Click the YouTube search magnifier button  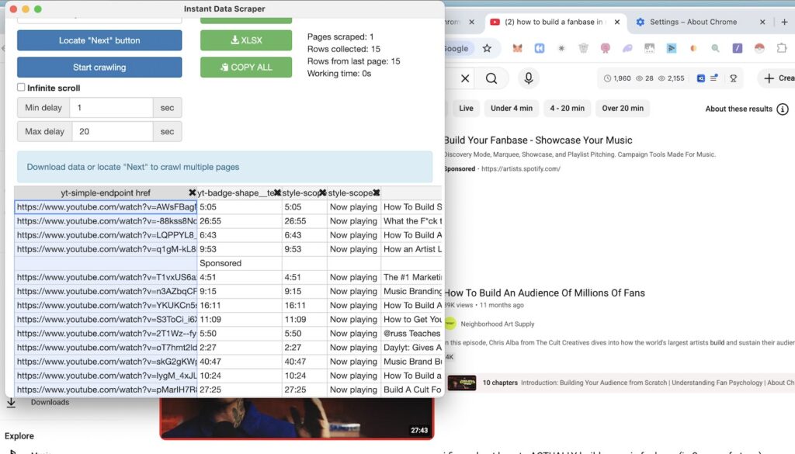pyautogui.click(x=491, y=78)
